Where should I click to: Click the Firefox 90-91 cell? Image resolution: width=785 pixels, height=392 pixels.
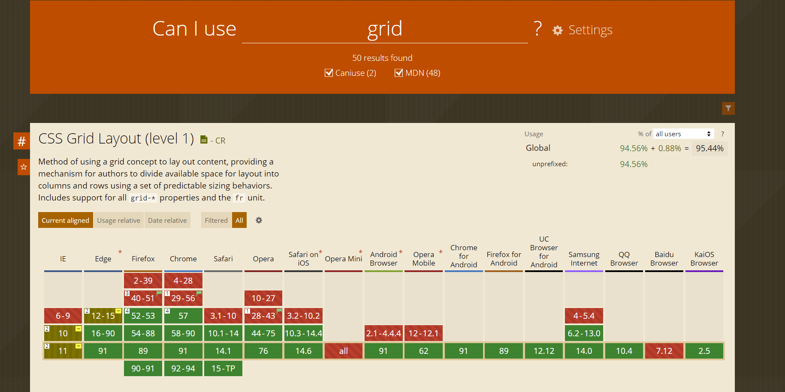coord(143,368)
